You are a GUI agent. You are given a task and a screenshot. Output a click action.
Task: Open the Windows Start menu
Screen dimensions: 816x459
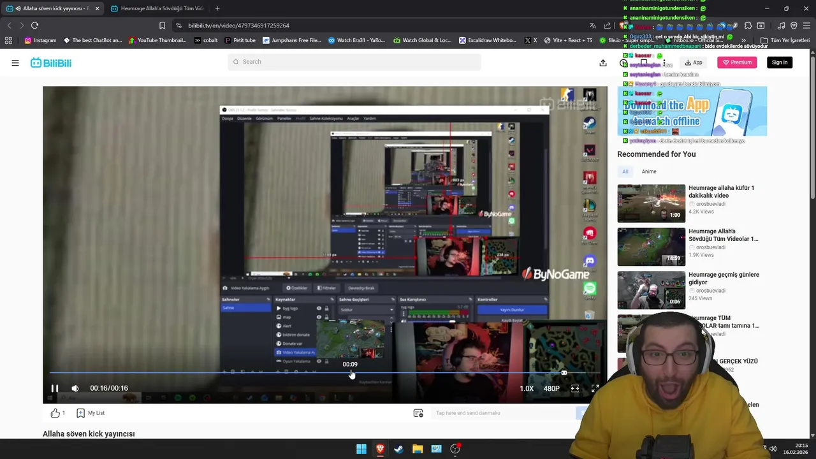(361, 449)
